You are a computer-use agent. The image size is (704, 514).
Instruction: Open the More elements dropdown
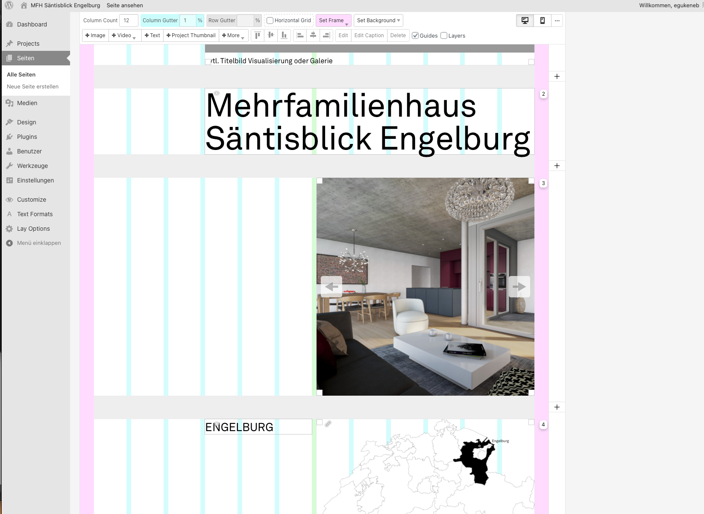[233, 35]
